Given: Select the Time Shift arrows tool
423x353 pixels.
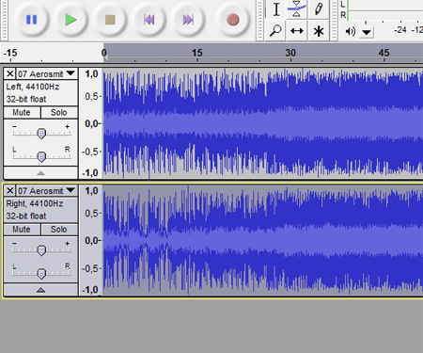Looking at the screenshot, I should [x=297, y=31].
